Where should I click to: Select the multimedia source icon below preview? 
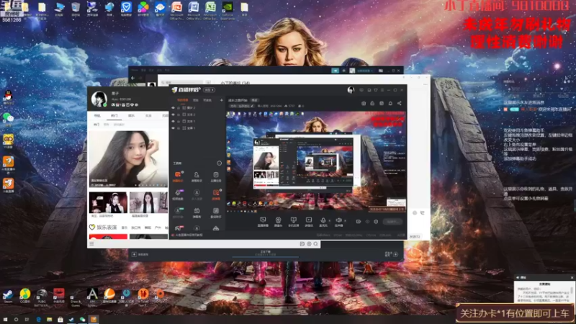309,221
